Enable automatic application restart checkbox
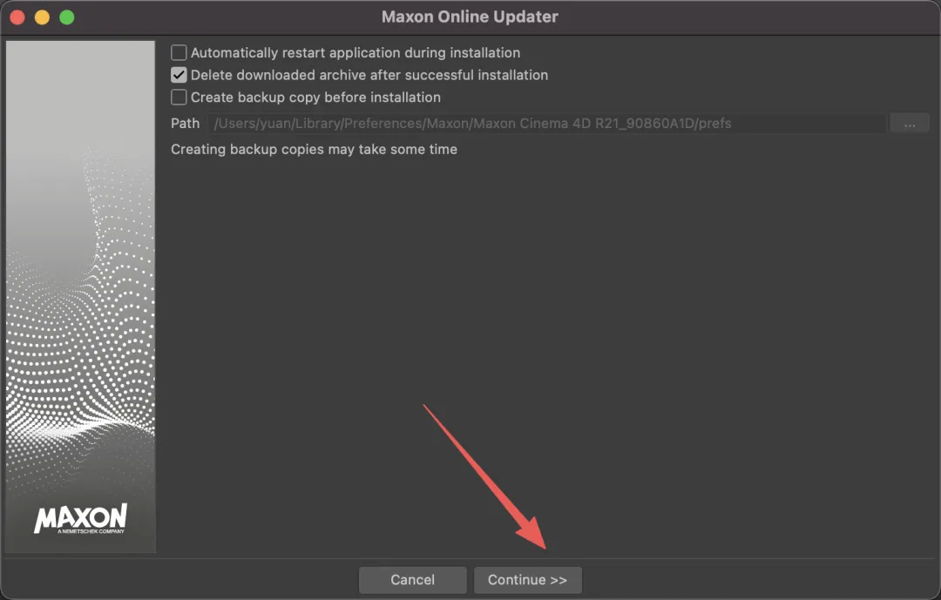 (x=179, y=53)
